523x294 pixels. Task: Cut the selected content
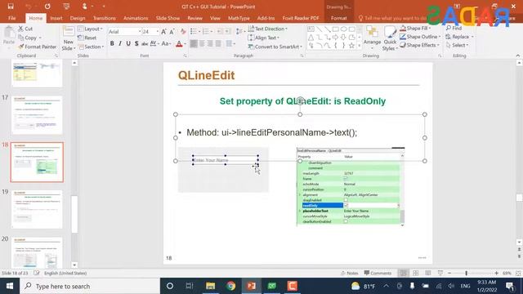coord(25,29)
